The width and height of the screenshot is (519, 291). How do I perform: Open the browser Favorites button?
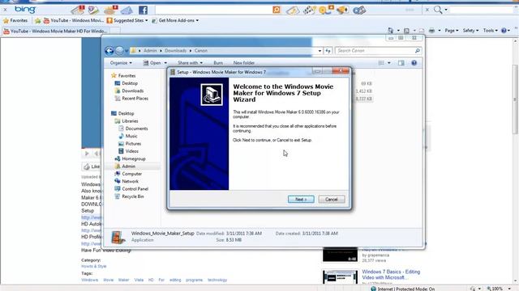[x=15, y=20]
